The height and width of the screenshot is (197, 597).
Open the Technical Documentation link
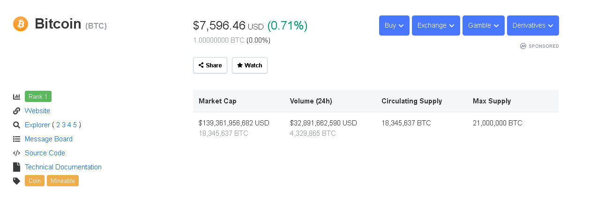[x=63, y=167]
